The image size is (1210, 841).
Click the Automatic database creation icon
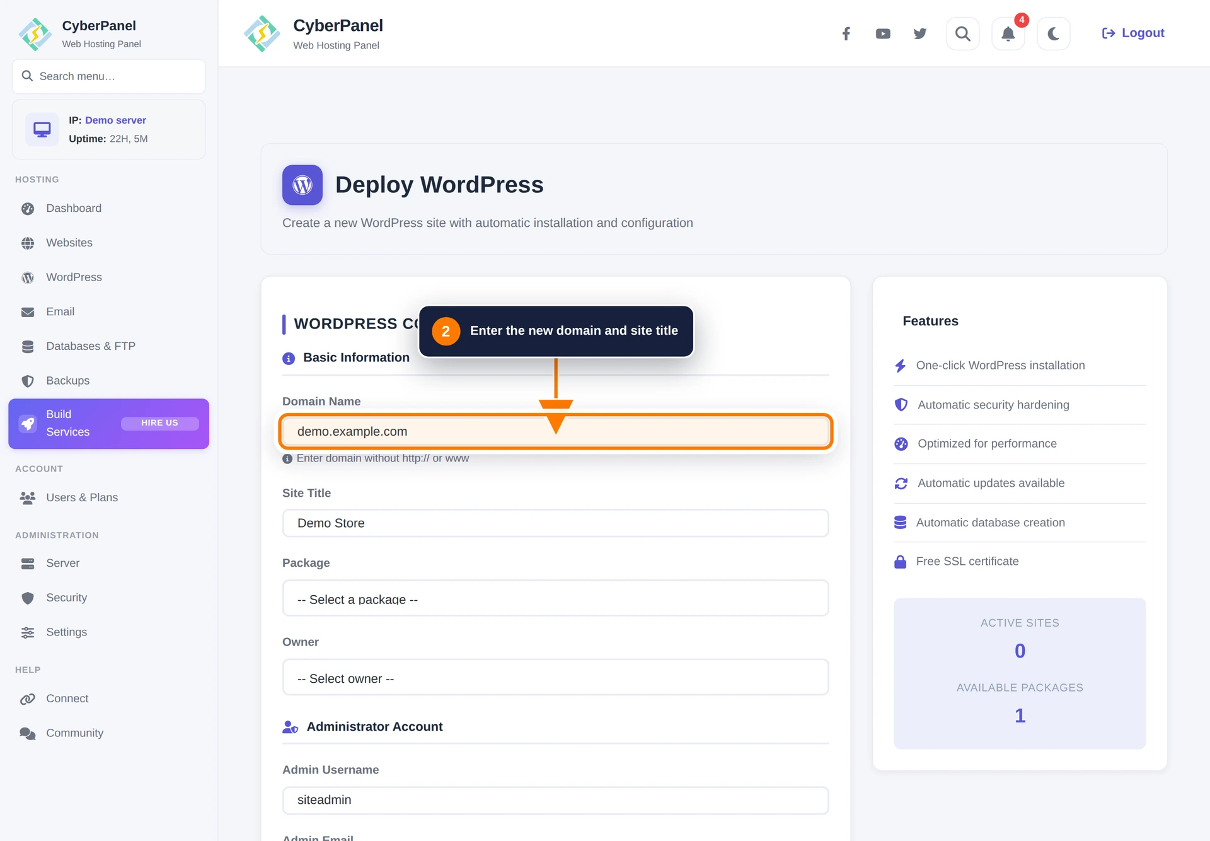900,523
